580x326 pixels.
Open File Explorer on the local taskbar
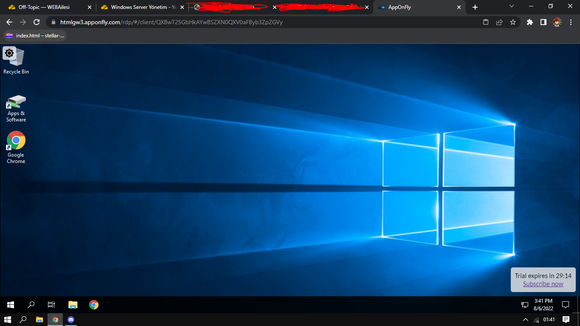pos(39,320)
